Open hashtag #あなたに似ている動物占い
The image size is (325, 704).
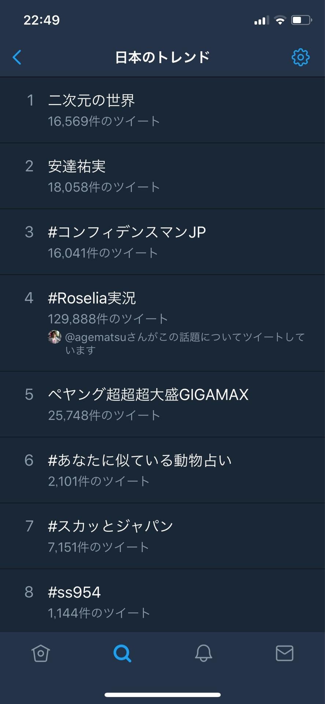140,461
